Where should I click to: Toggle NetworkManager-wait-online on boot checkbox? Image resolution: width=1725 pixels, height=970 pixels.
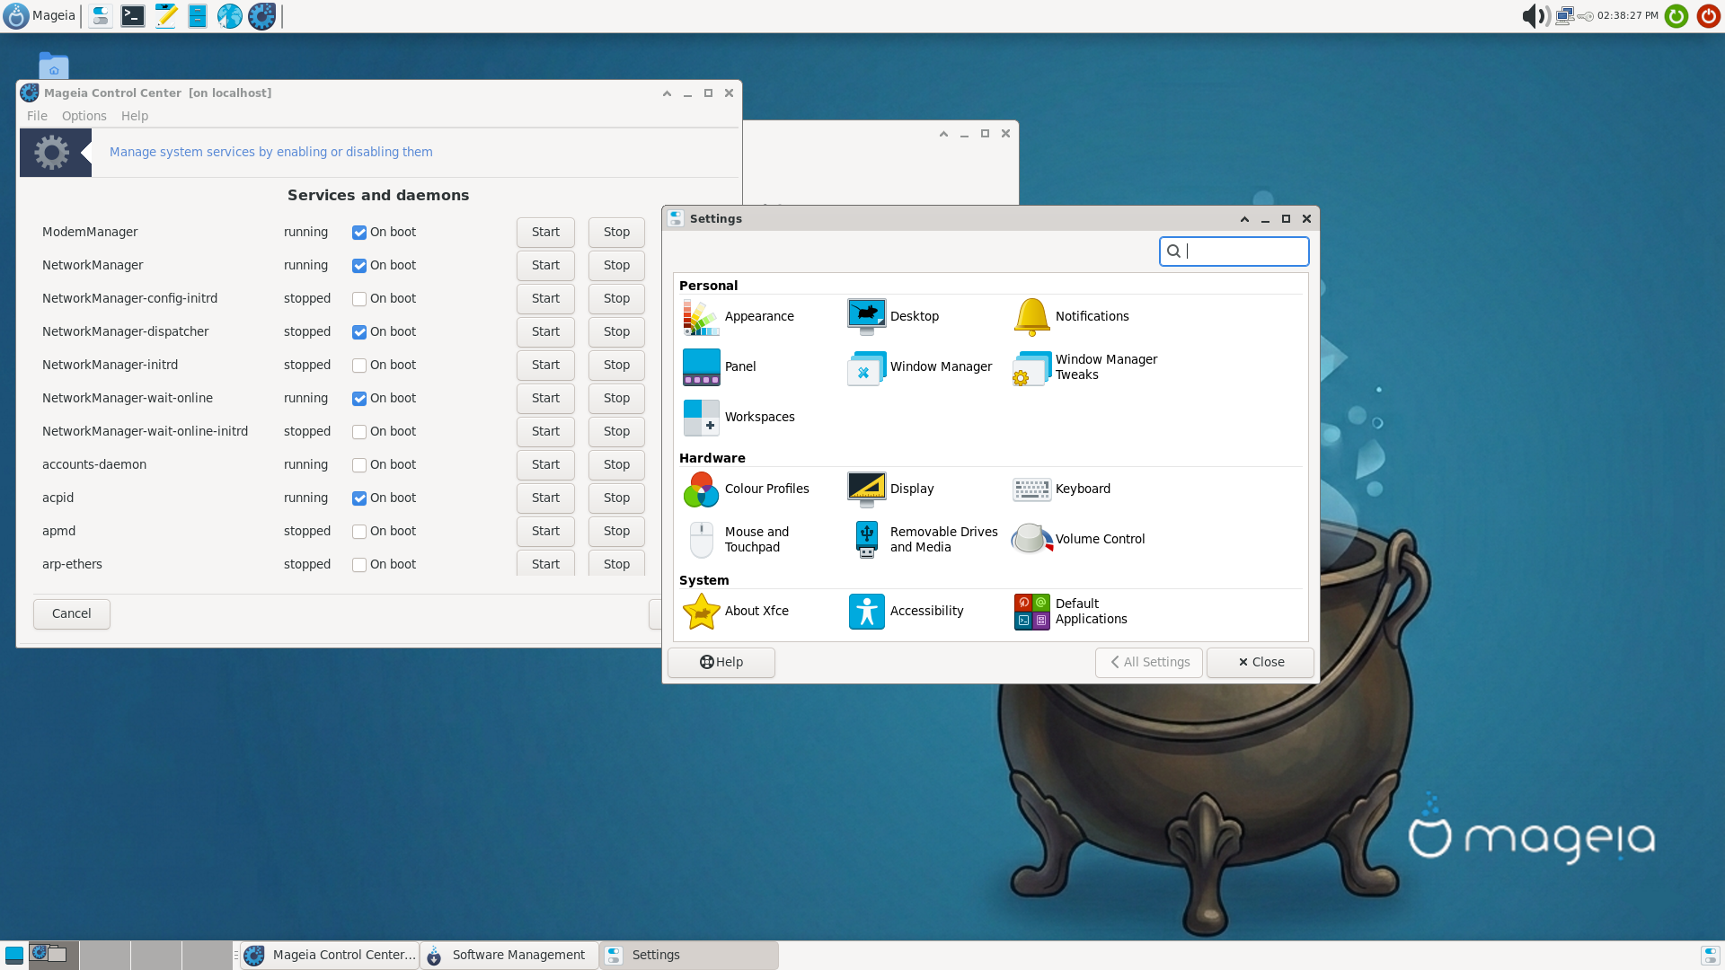pyautogui.click(x=359, y=399)
